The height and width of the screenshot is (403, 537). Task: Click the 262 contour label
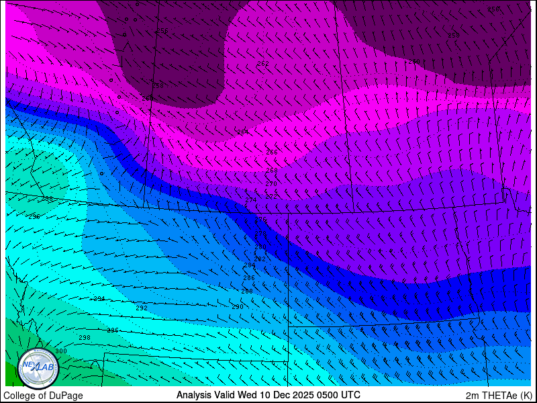[263, 64]
